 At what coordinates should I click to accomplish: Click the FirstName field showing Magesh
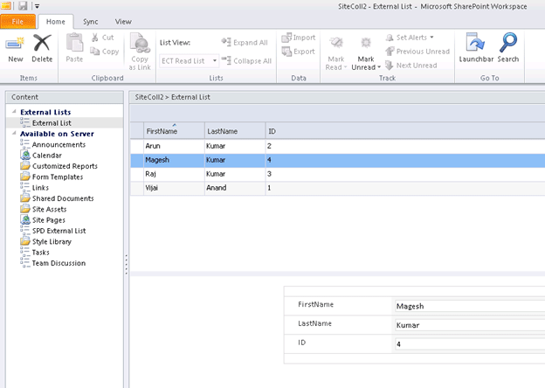coord(470,306)
